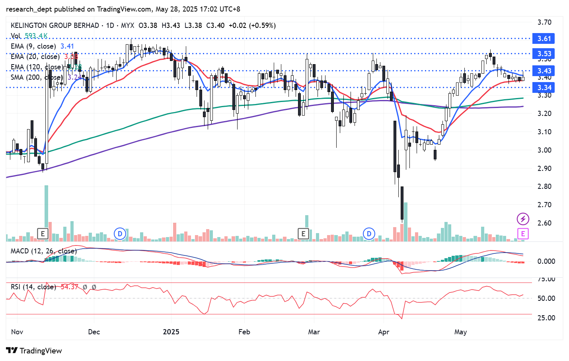Click the May label on time axis
Screen dimensions: 569x361
click(x=460, y=332)
